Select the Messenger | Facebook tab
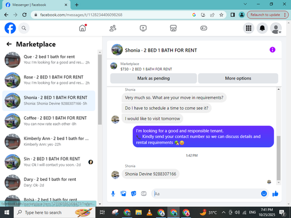 (x=36, y=5)
